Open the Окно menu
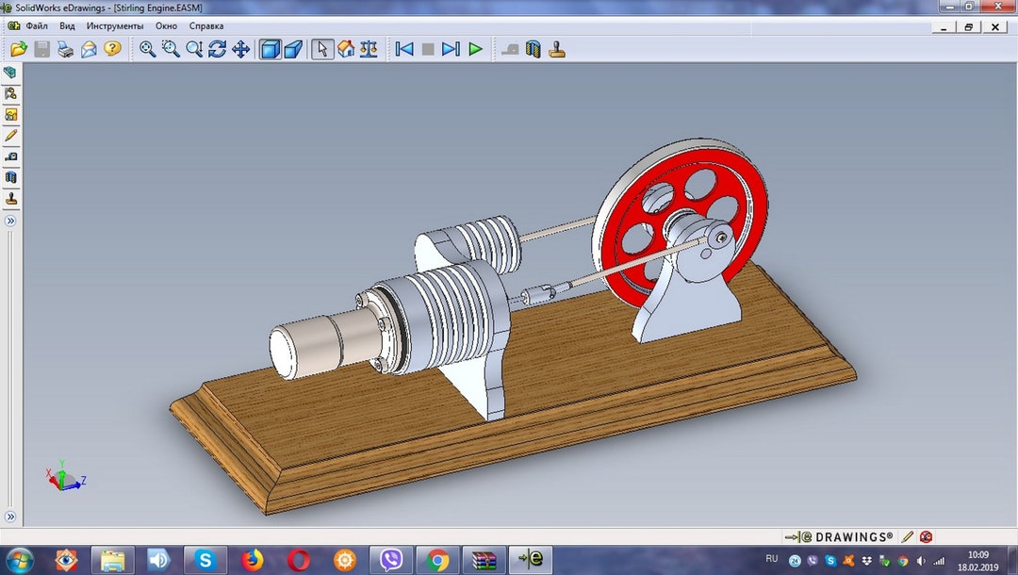The image size is (1018, 575). (x=166, y=26)
